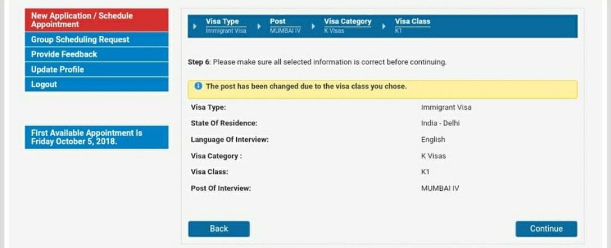Click the info icon in yellow notice

(x=198, y=86)
